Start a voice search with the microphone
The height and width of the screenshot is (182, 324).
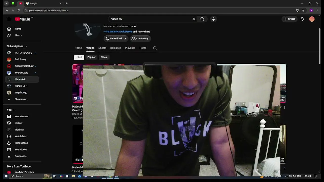tap(213, 19)
